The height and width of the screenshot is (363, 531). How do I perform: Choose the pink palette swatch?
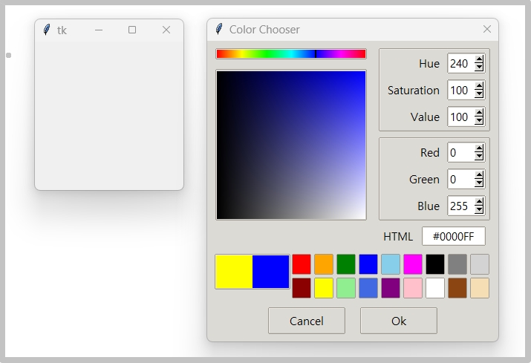(413, 288)
